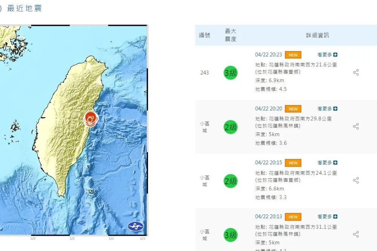Click magnitude text 地震規模: 3.6
The image size is (377, 251).
[x=271, y=143]
